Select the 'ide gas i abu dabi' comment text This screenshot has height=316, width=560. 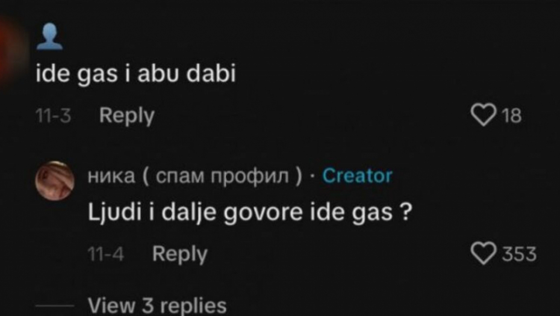(x=135, y=74)
